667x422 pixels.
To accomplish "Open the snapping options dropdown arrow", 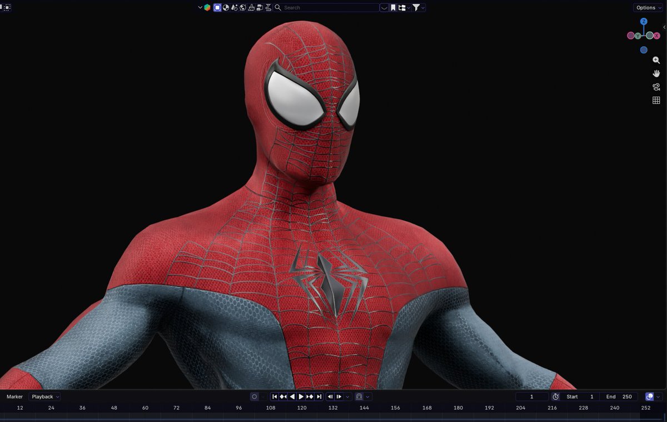I will [367, 396].
